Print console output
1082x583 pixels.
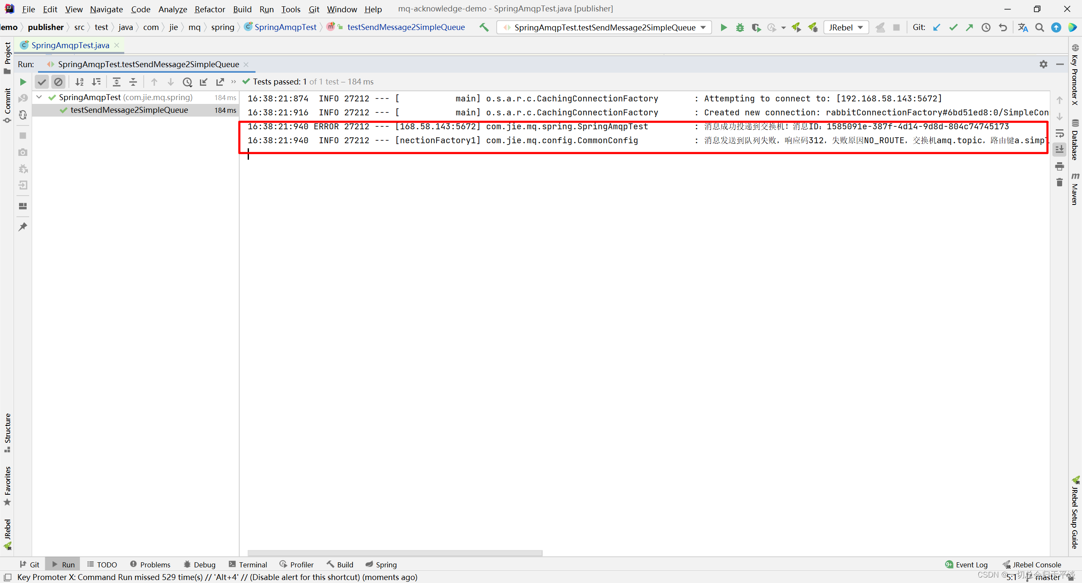pyautogui.click(x=1060, y=166)
